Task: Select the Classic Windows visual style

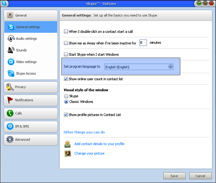Action: coord(66,102)
